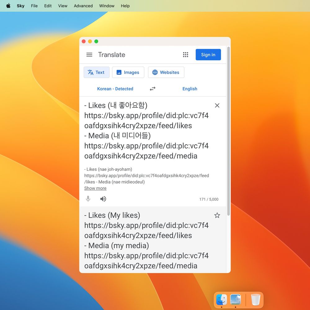Open the View menu

pyautogui.click(x=63, y=6)
